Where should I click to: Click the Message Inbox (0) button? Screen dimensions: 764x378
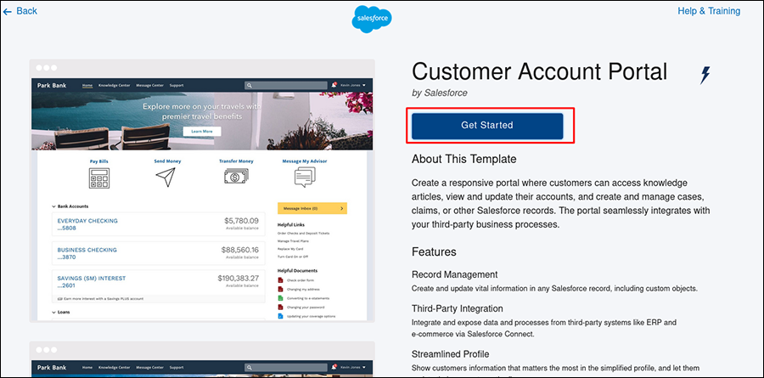click(312, 208)
